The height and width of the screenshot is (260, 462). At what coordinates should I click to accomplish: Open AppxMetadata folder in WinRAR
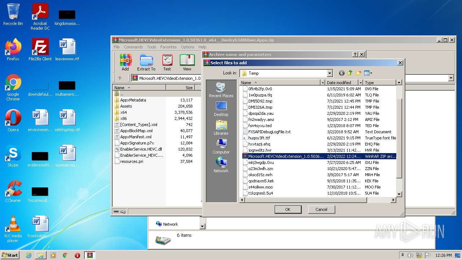(x=133, y=100)
